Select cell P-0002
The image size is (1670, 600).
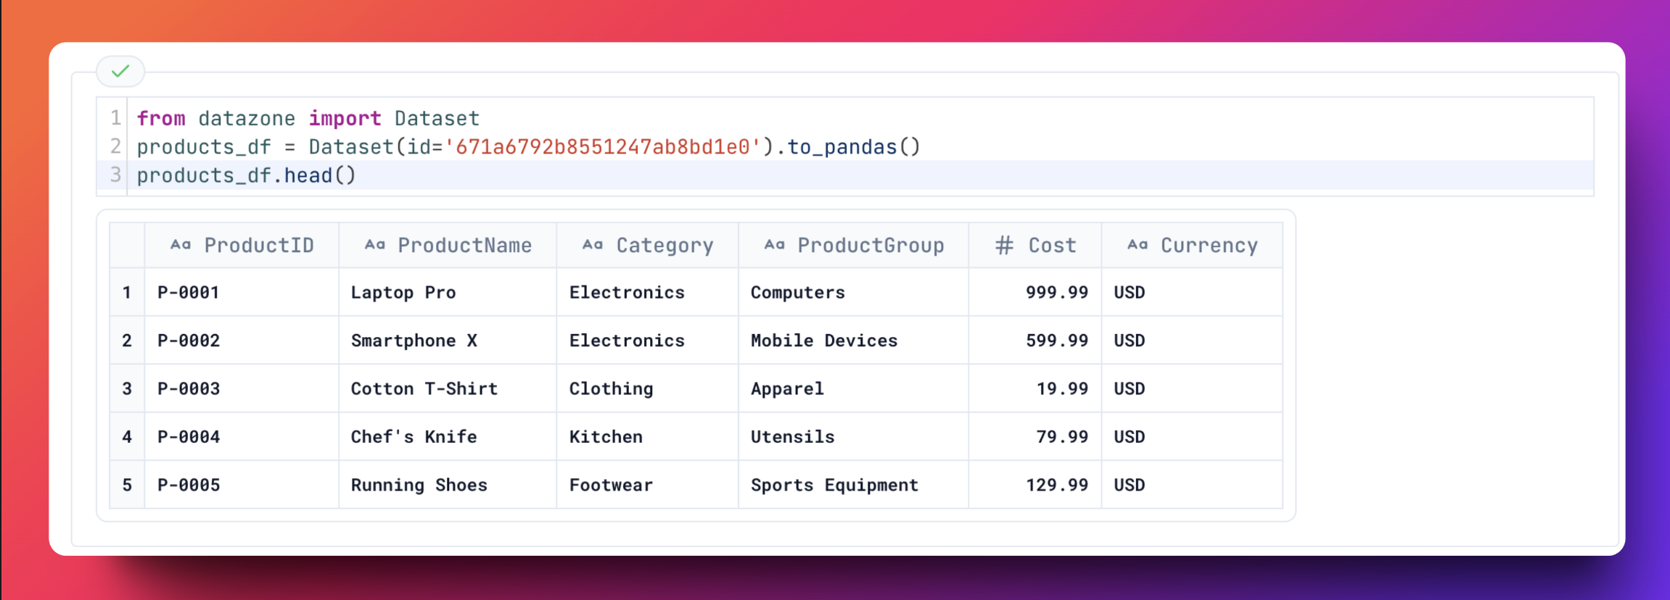(242, 340)
